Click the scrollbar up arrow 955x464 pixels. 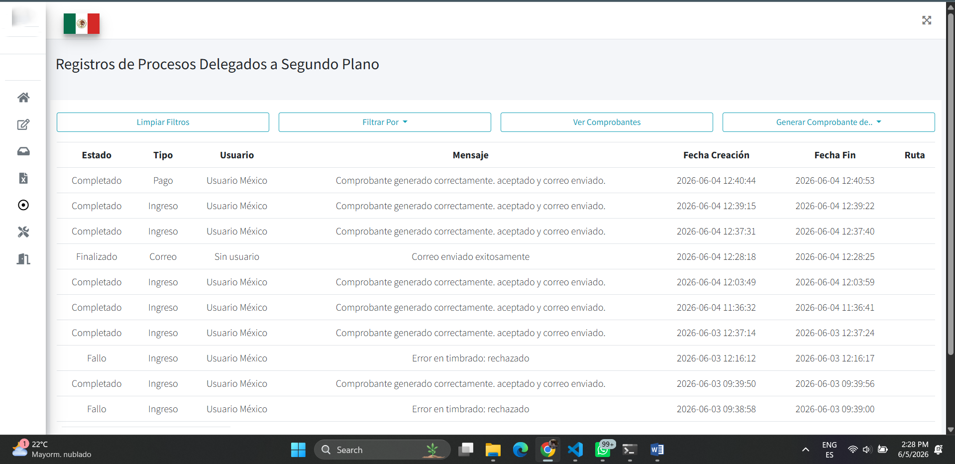951,7
